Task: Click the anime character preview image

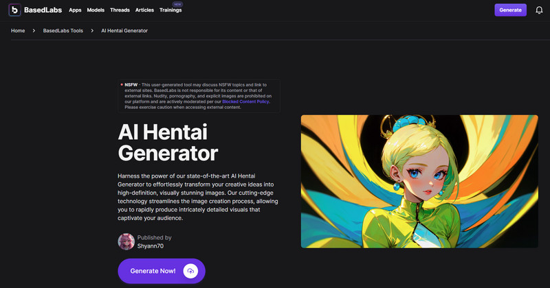Action: click(419, 181)
